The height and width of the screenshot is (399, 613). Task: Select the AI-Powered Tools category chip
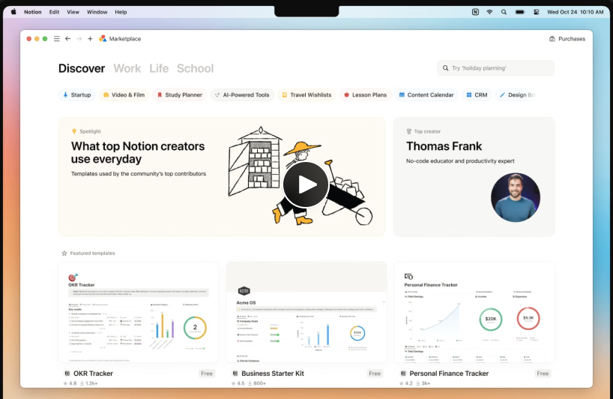coord(242,94)
